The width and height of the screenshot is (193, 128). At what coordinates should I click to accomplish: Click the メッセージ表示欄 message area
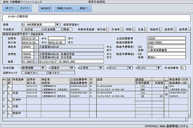click(x=96, y=18)
